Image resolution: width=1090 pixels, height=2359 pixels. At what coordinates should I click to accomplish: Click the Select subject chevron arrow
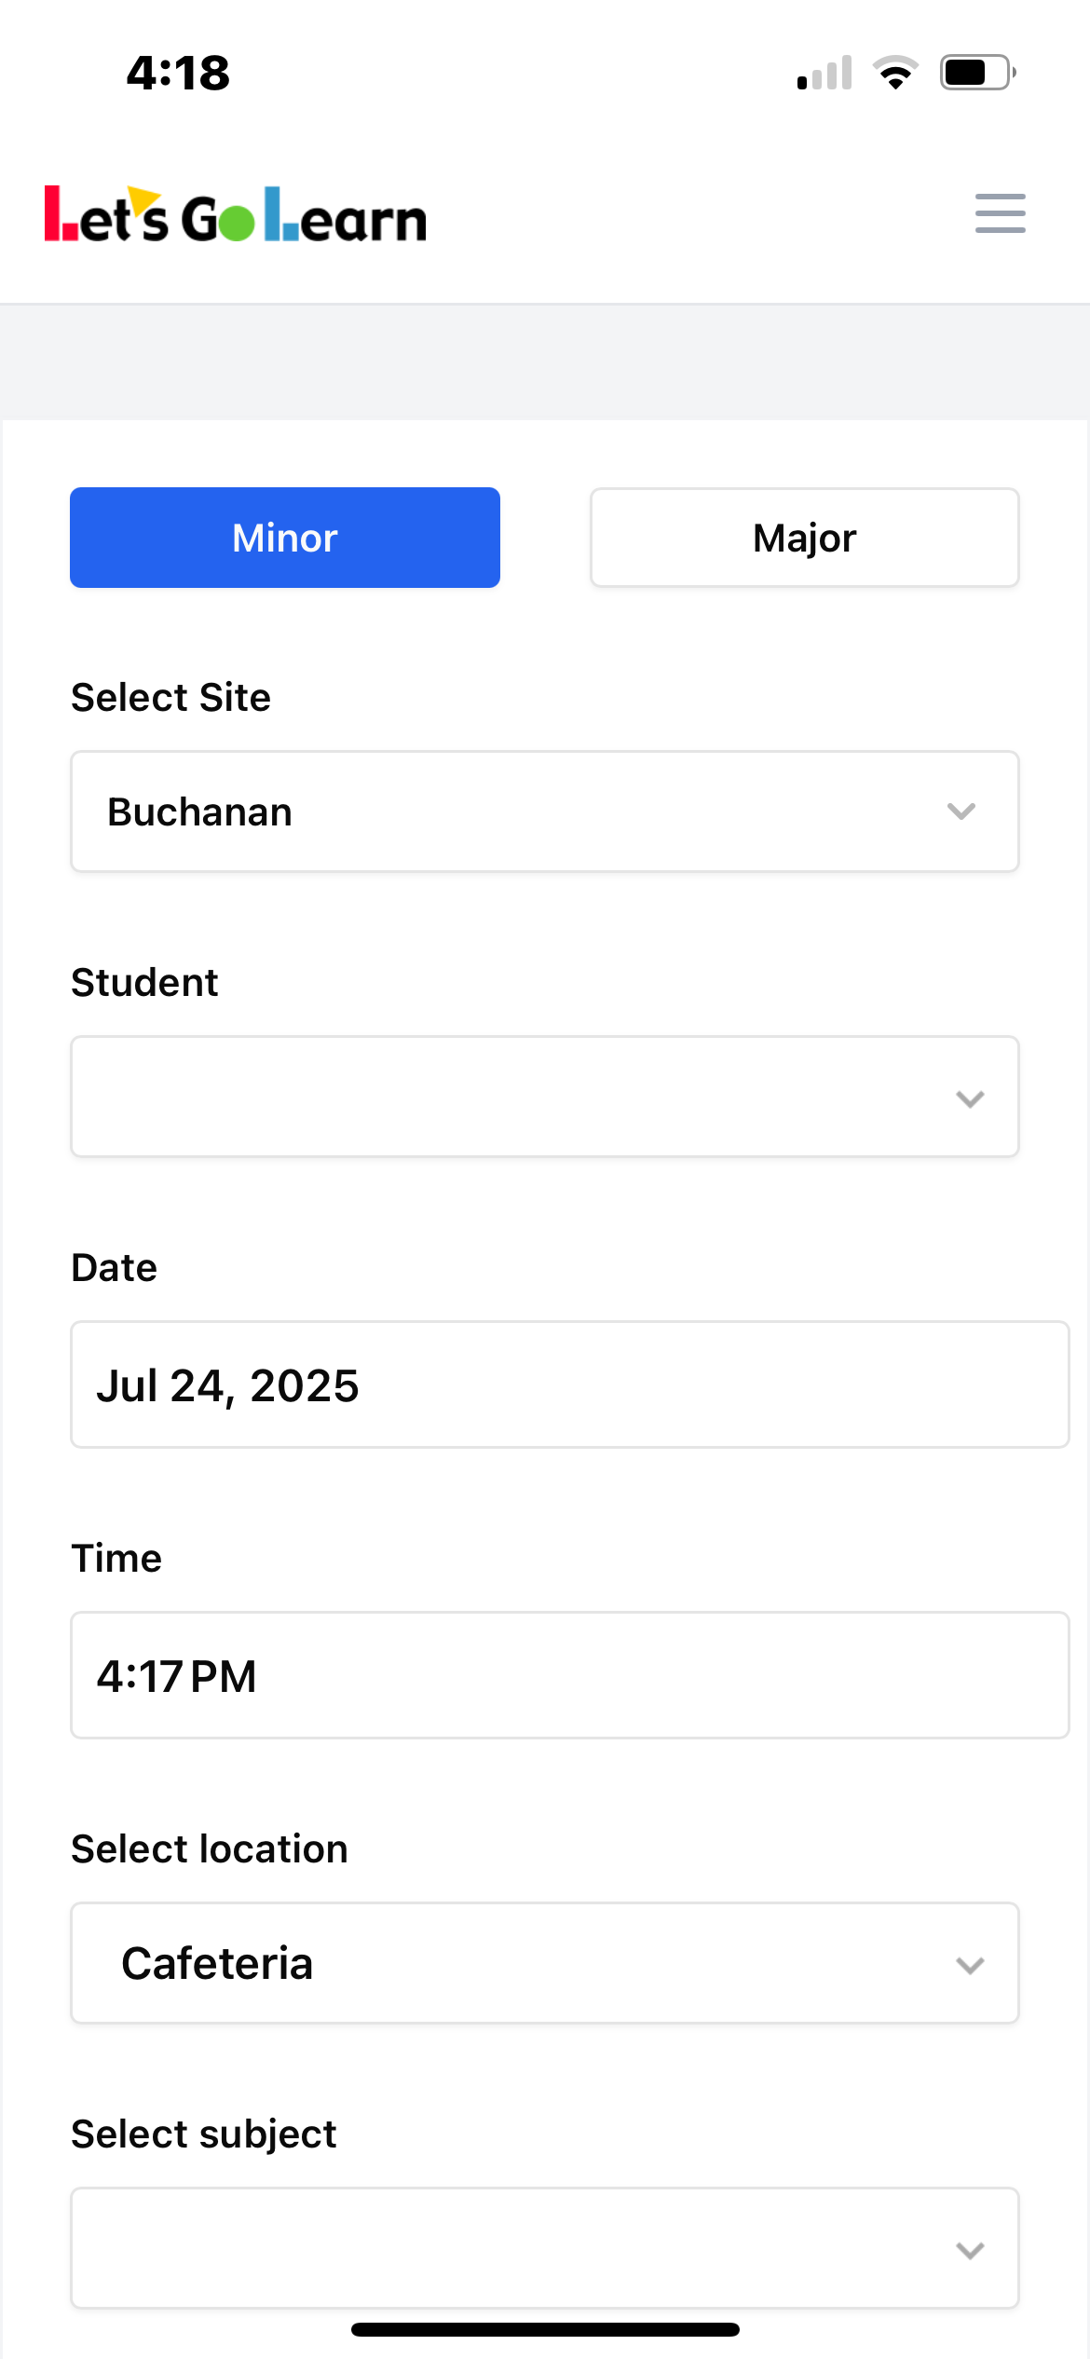[x=970, y=2250]
